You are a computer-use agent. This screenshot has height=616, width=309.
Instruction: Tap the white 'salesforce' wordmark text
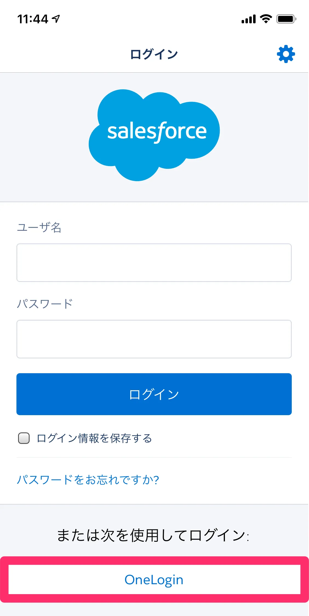pos(157,132)
